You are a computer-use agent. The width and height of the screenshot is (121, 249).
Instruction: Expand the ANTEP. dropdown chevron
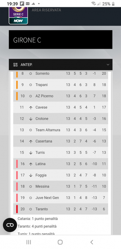(108, 65)
